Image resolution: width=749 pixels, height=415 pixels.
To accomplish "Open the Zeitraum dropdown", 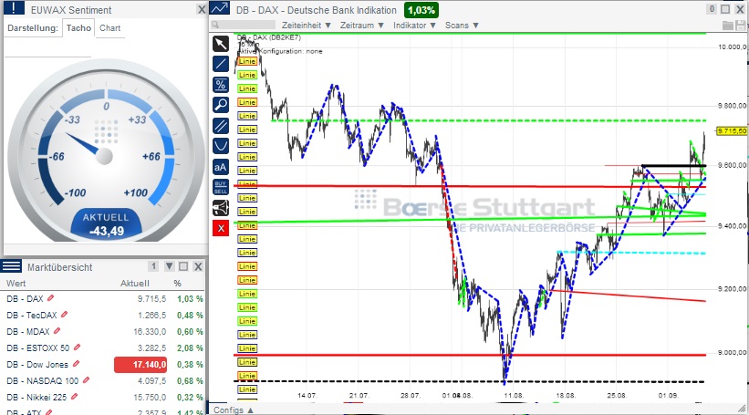I will point(362,26).
